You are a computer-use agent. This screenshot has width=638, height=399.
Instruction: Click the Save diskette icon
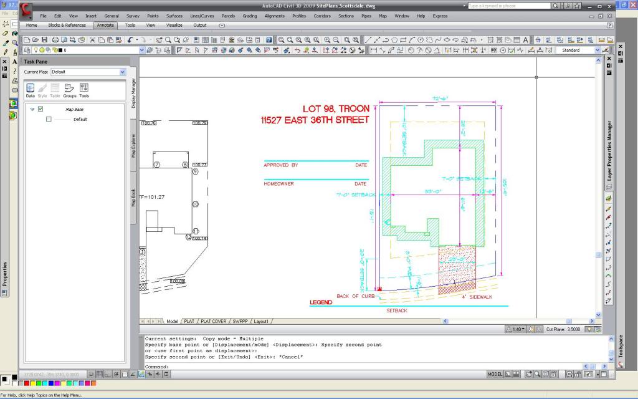[x=44, y=40]
